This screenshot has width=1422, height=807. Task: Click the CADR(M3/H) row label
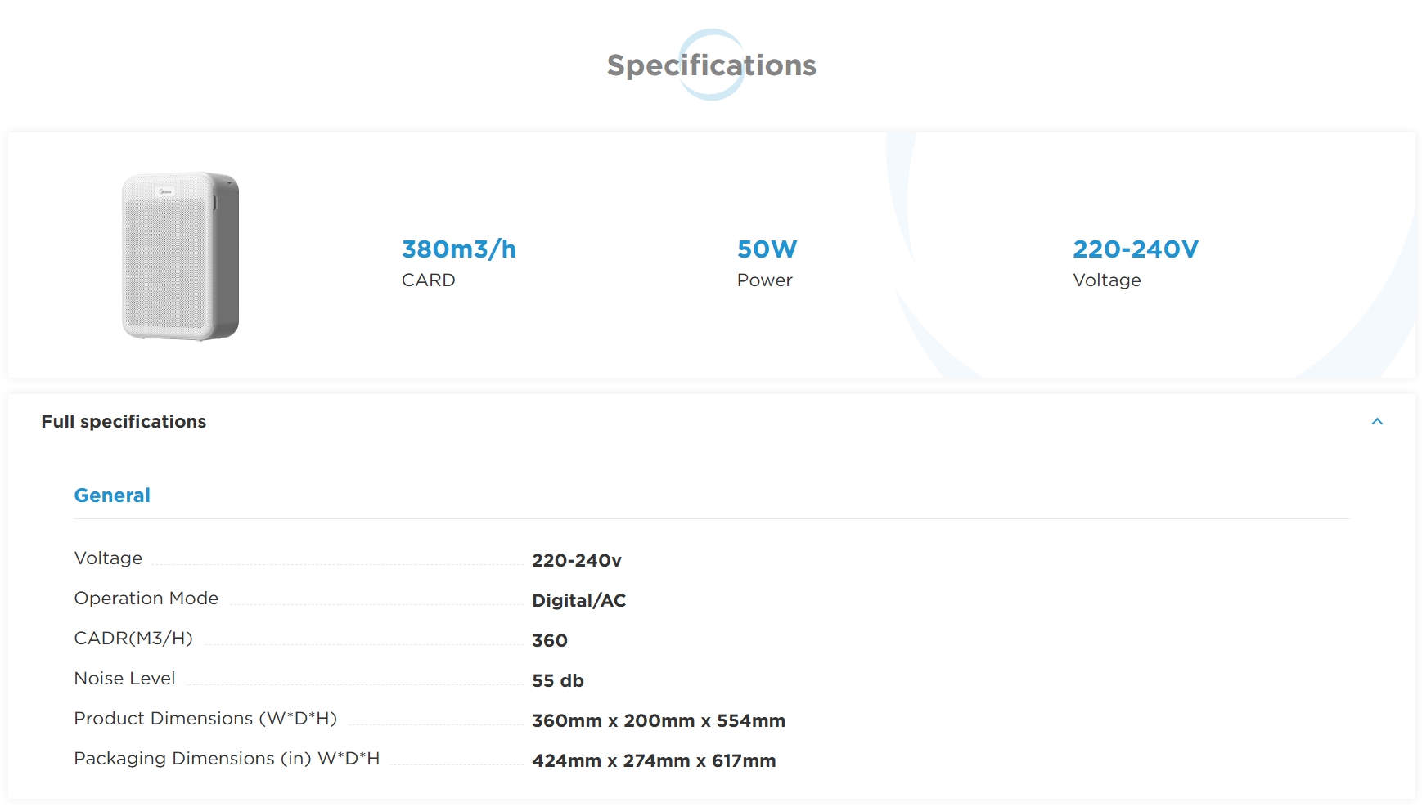(x=133, y=639)
